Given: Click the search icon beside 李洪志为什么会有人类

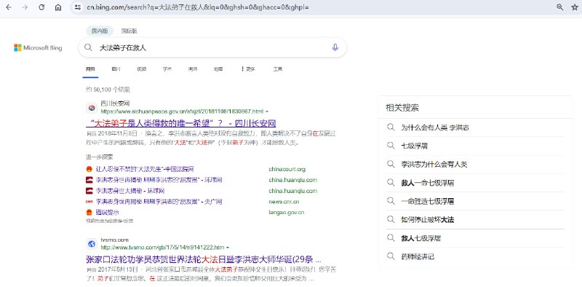Looking at the screenshot, I should [391, 164].
